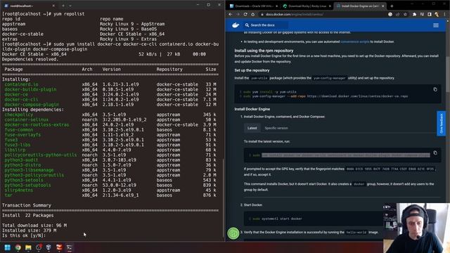Click the Install using the rpm repository heading
The width and height of the screenshot is (450, 253).
264,51
